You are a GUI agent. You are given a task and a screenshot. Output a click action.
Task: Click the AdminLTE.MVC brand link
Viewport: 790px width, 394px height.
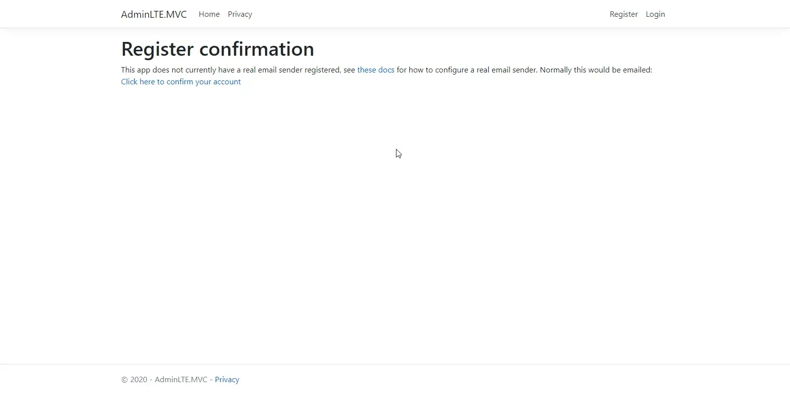[x=154, y=14]
